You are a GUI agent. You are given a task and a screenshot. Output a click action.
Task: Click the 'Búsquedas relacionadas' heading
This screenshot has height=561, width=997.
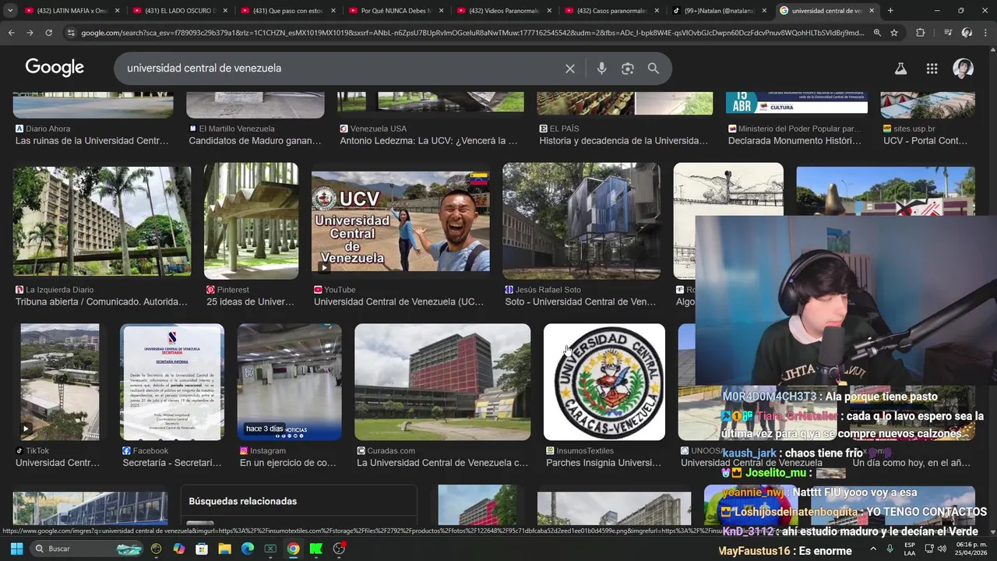point(243,501)
